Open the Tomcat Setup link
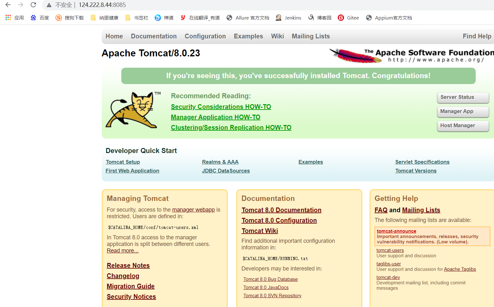 click(x=123, y=162)
